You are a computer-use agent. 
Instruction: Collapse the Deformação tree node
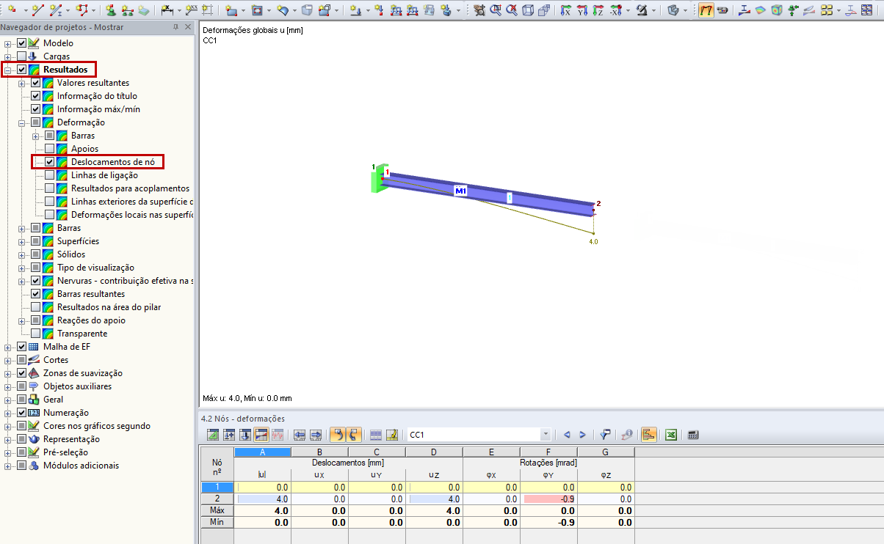[x=22, y=122]
